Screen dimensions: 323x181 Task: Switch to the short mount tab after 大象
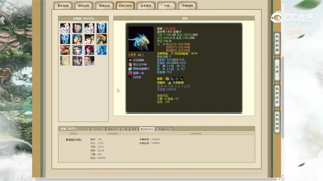[x=134, y=129]
